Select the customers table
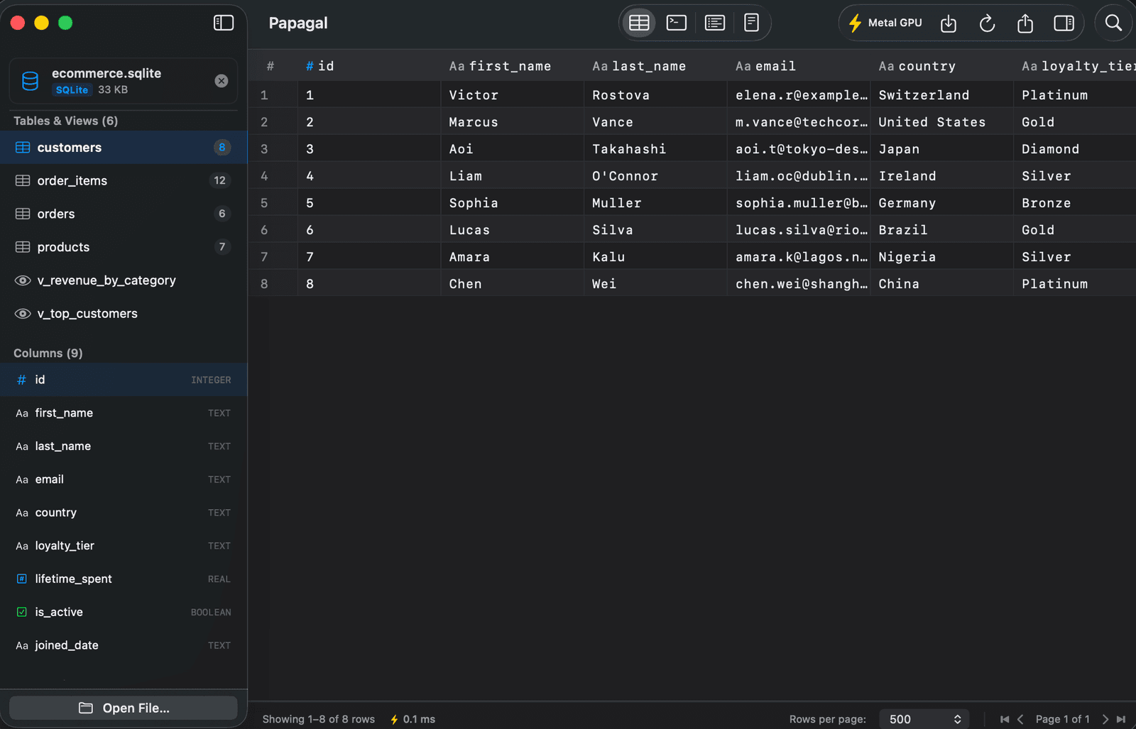1136x729 pixels. (124, 148)
